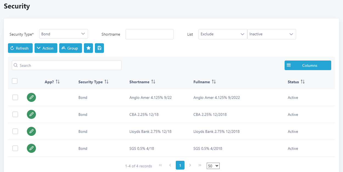This screenshot has width=343, height=172.
Task: Check the Anglo Amer row checkbox
Action: click(15, 98)
